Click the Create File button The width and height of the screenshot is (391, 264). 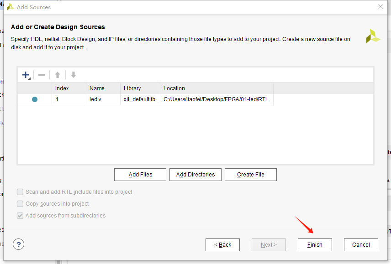tap(251, 175)
